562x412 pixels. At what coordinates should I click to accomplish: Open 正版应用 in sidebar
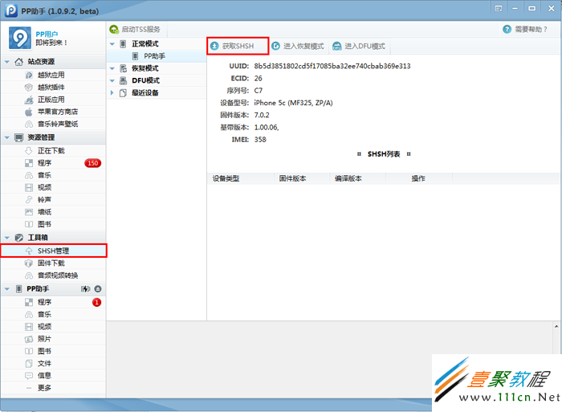[53, 100]
